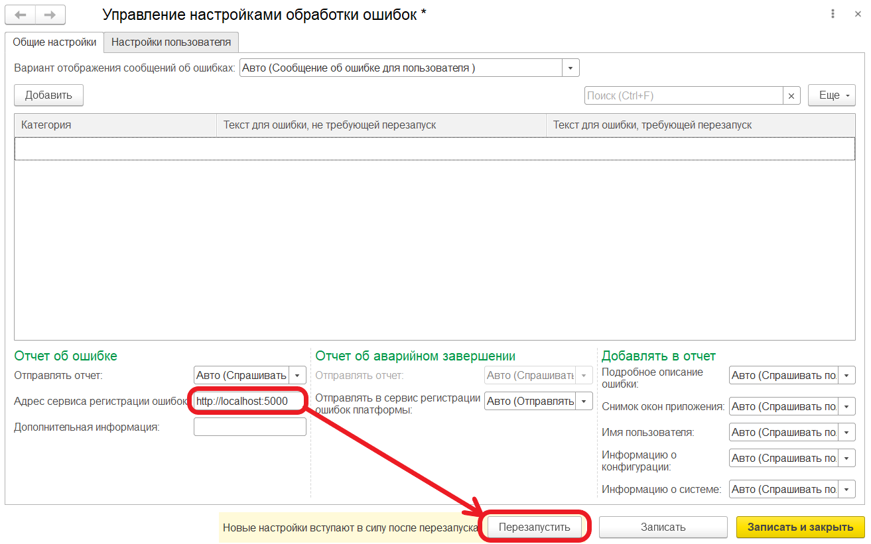Click the 'Текст для ошибки, требующей перезапуск' header
Screen dimensions: 871x544
(x=701, y=125)
